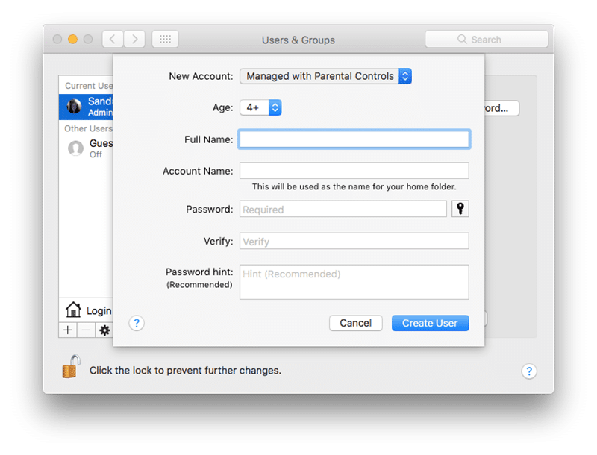597x455 pixels.
Task: Focus the Password Required field
Action: click(x=343, y=210)
